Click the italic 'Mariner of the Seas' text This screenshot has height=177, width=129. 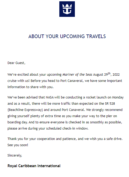[77, 74]
